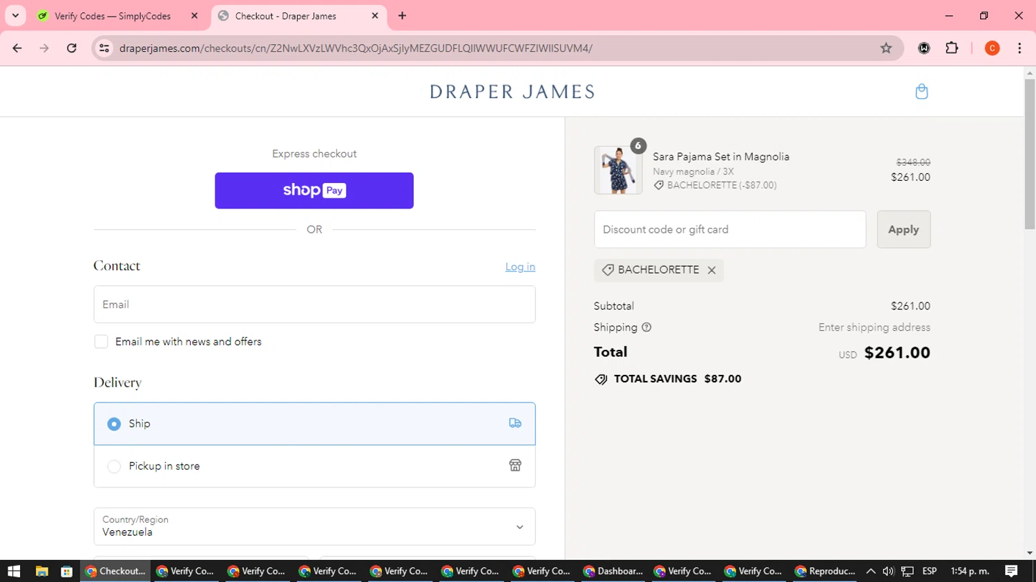This screenshot has height=582, width=1036.
Task: Click the Discount code or gift card field
Action: pos(730,229)
